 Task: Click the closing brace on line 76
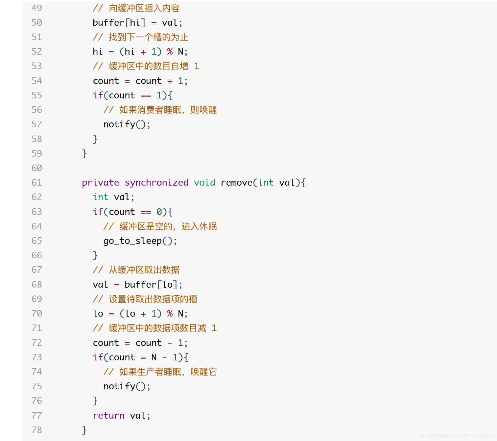tap(95, 401)
